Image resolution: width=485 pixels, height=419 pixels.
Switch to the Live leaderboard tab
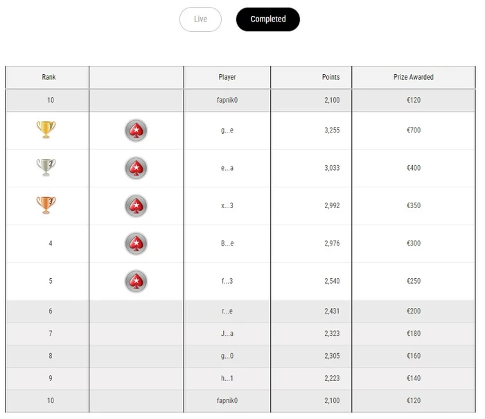(200, 19)
